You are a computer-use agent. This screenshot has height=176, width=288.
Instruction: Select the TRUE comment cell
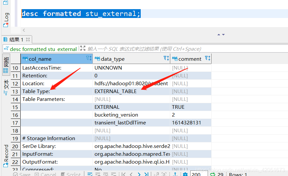(191, 107)
